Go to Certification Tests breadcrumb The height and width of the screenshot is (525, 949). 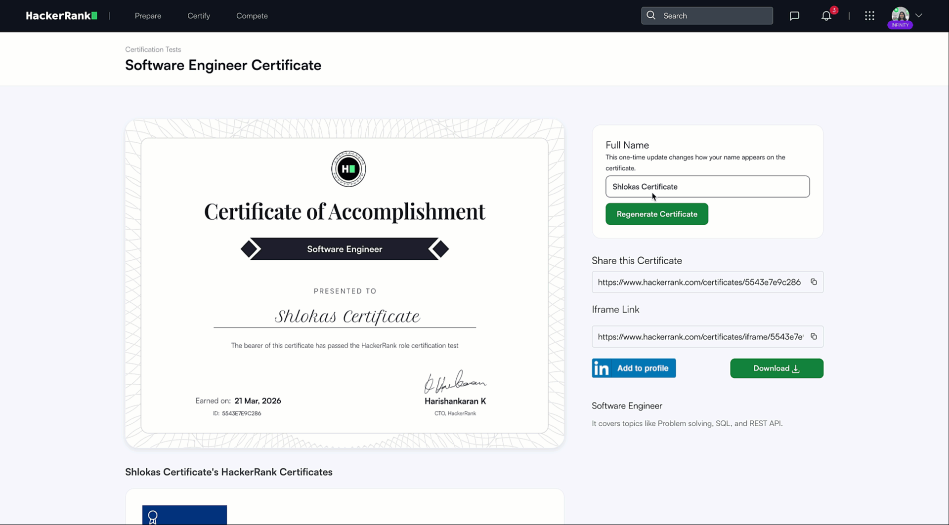point(153,49)
